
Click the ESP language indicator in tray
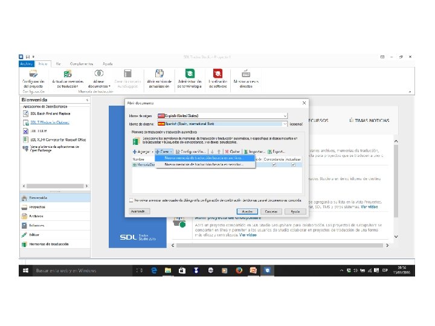[x=385, y=270]
